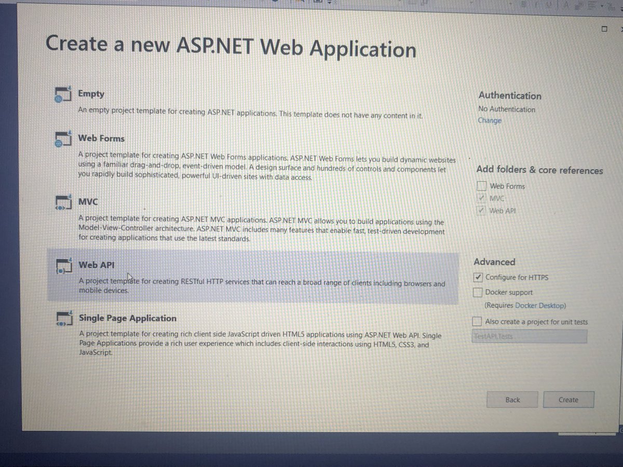Choose the MVC template title
Image resolution: width=623 pixels, height=467 pixels.
coord(88,202)
